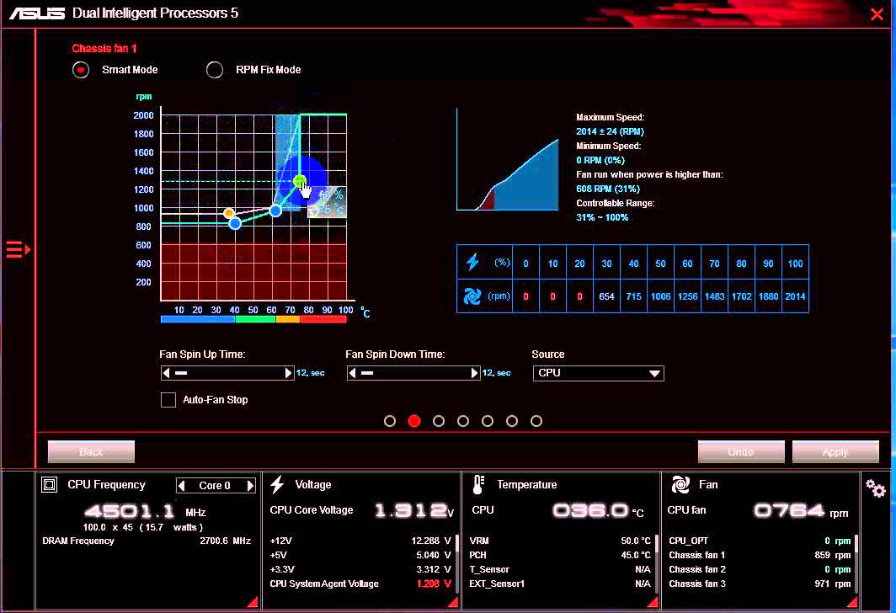
Task: Click Maximum Speed value 2014 ± 24 (RPM)
Action: tap(611, 131)
